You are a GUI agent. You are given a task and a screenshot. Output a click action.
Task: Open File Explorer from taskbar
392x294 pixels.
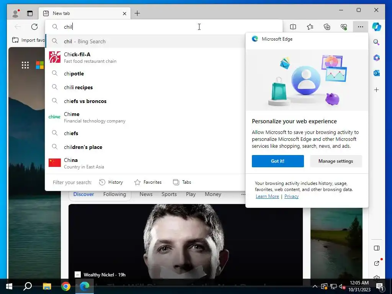[x=47, y=286]
